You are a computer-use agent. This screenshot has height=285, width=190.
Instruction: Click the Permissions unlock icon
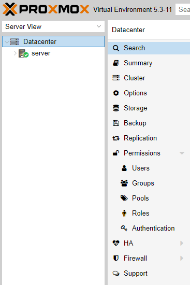pos(116,153)
